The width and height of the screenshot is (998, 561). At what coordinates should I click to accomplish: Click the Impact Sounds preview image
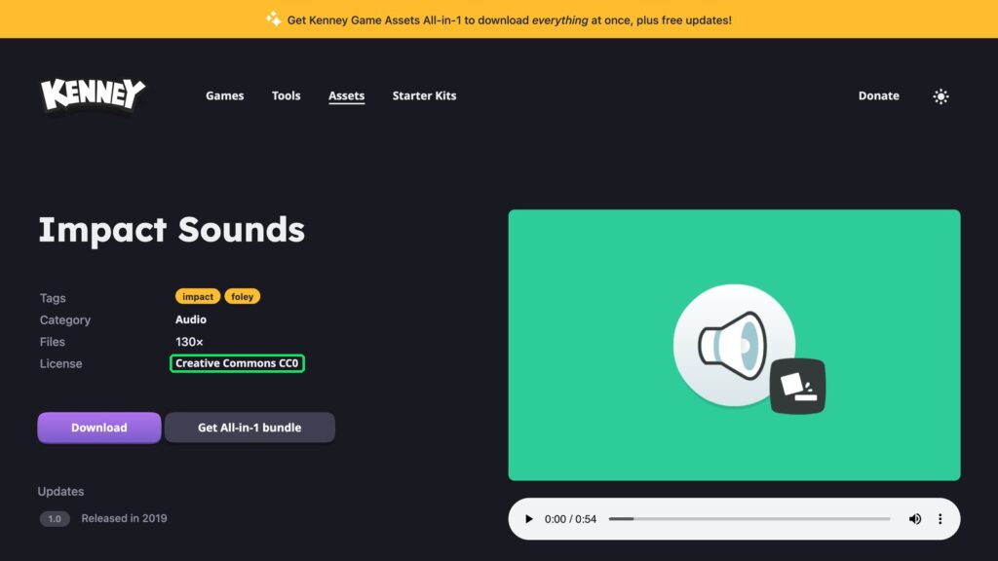(734, 345)
